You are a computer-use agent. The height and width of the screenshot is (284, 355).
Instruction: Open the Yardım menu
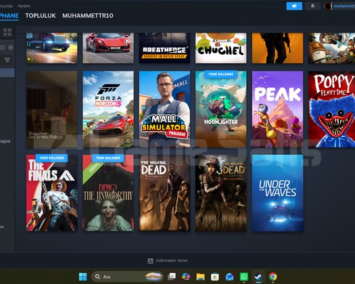24,6
